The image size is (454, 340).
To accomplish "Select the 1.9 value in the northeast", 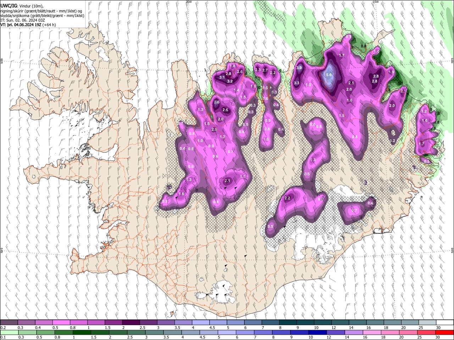I will [391, 72].
